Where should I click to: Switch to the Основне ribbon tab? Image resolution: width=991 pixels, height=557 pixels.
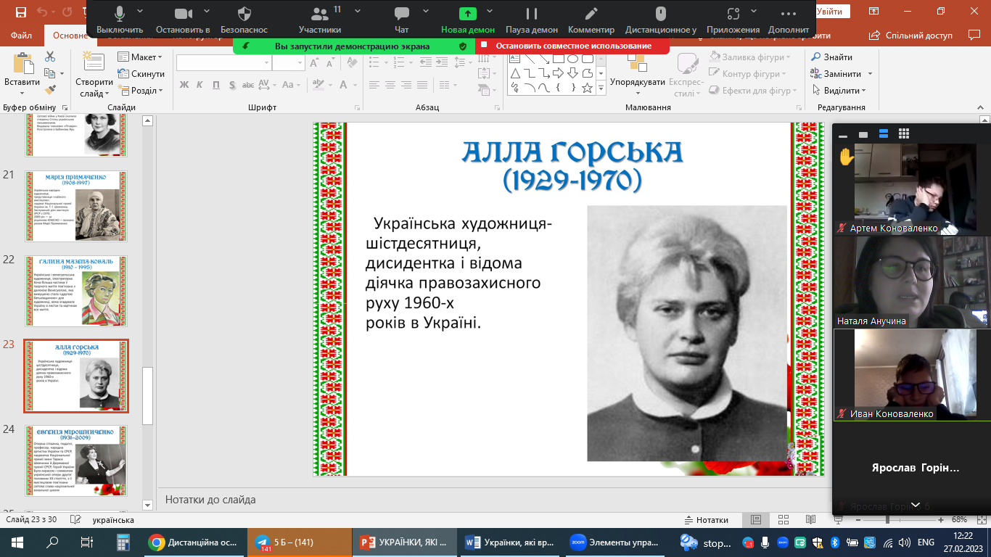[x=70, y=35]
